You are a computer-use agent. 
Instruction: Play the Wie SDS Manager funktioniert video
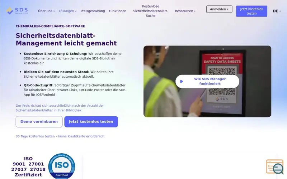coord(207,81)
